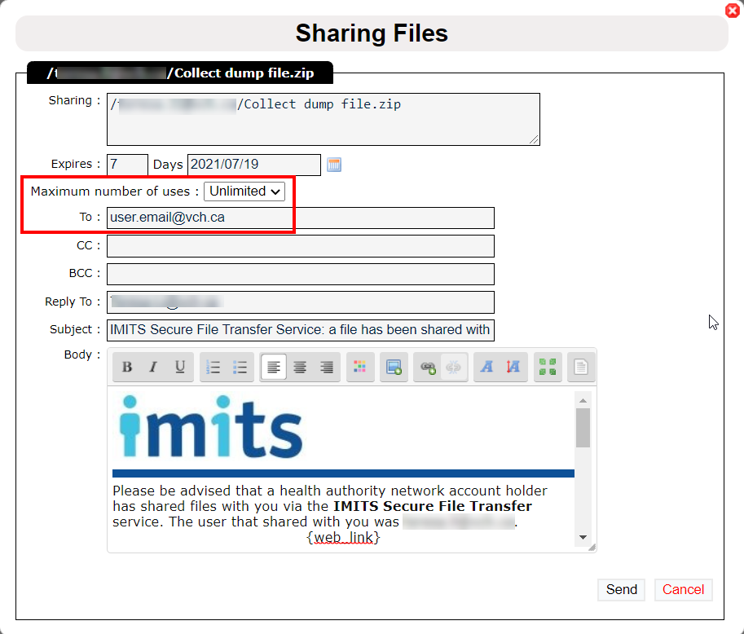Right align the body text
Screen dimensions: 744x634
coord(327,367)
